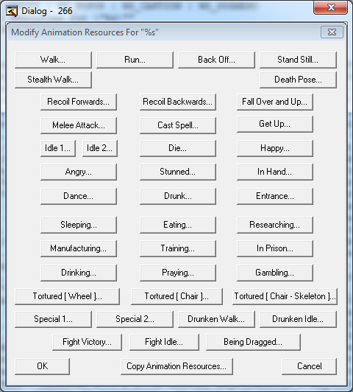Image resolution: width=353 pixels, height=392 pixels.
Task: Open the Fight Idle... animation
Action: click(x=164, y=342)
